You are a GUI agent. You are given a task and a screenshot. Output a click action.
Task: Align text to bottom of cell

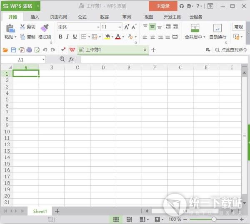pyautogui.click(x=160, y=27)
